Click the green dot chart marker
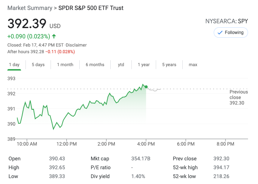 tap(147, 87)
